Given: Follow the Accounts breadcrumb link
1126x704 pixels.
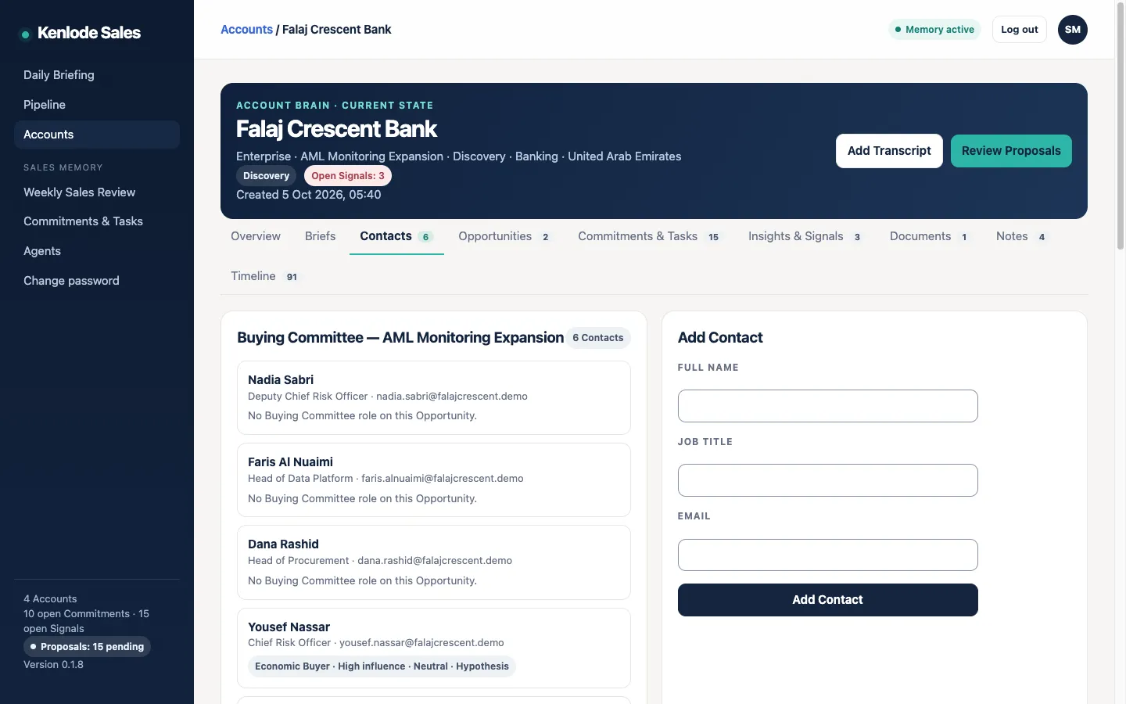Looking at the screenshot, I should 246,30.
